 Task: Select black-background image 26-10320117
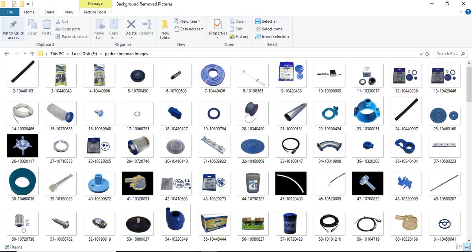click(22, 146)
